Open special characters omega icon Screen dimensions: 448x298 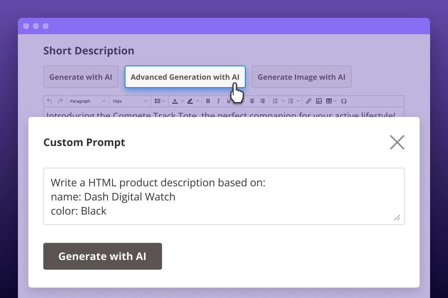[344, 101]
